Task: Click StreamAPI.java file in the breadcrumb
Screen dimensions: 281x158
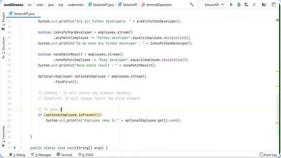Action: coord(101,5)
